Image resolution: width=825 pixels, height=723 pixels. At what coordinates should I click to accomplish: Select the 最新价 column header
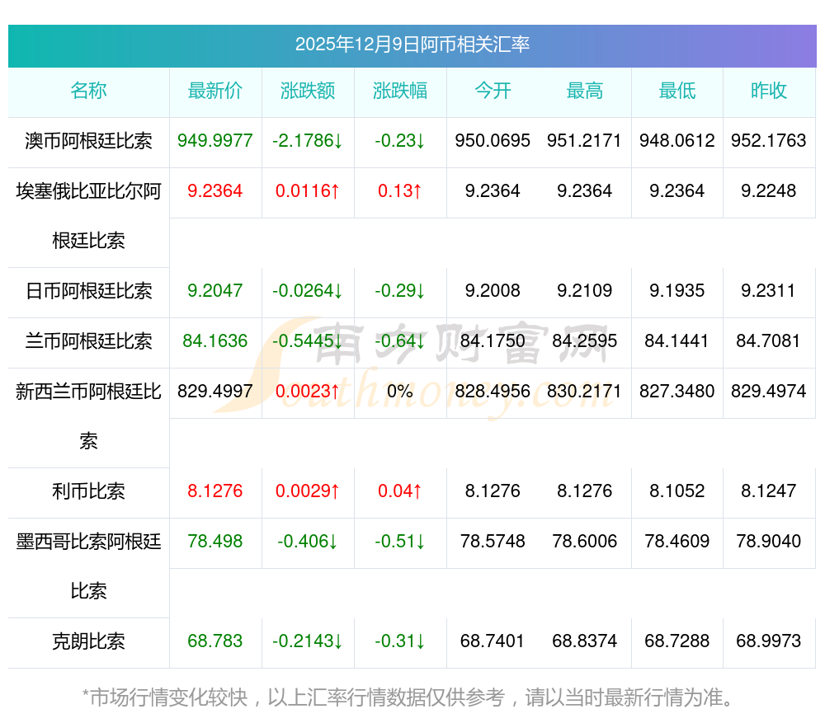pos(215,91)
